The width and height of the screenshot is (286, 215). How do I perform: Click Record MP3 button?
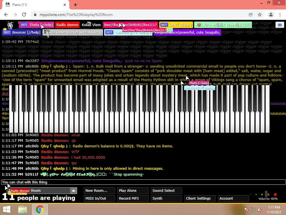pos(133,198)
